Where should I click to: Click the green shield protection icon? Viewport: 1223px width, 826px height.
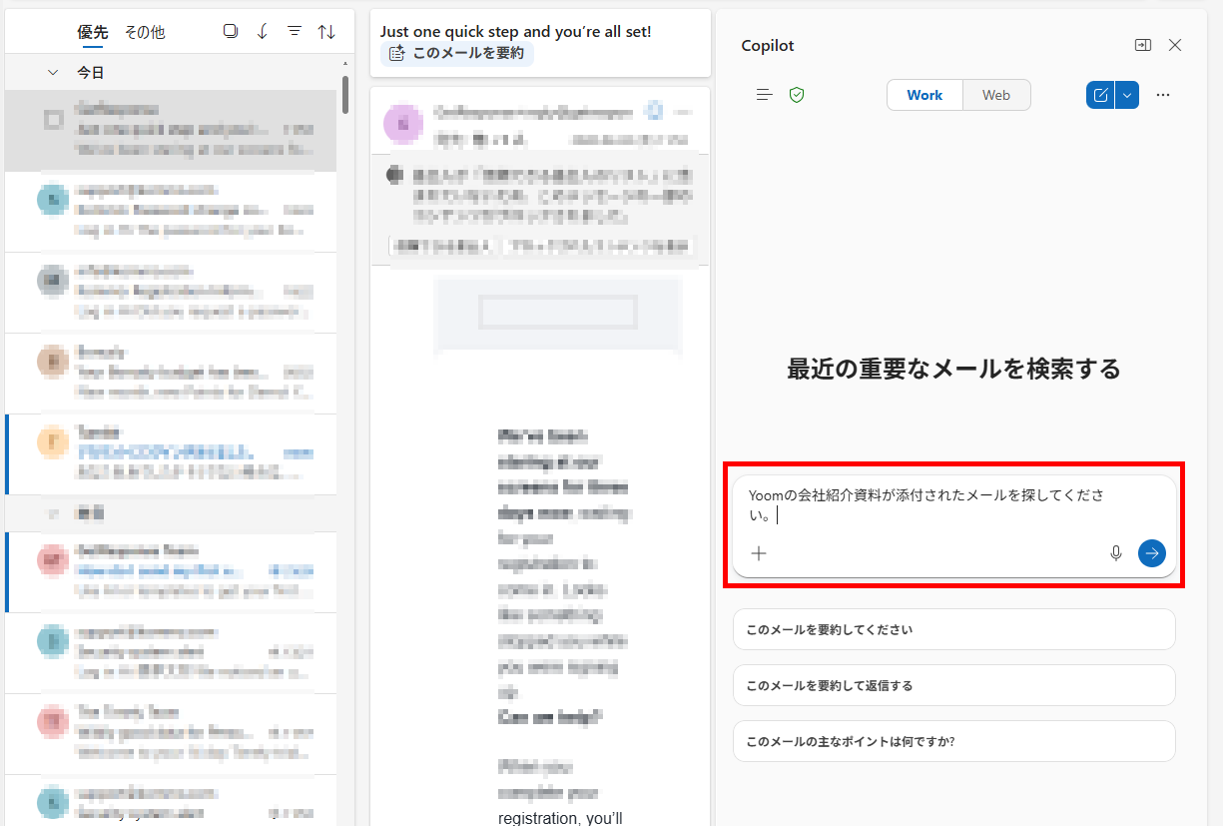pos(796,95)
